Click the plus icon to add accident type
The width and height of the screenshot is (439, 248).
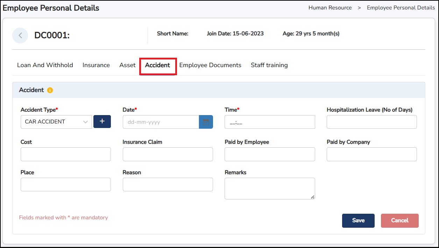[102, 121]
